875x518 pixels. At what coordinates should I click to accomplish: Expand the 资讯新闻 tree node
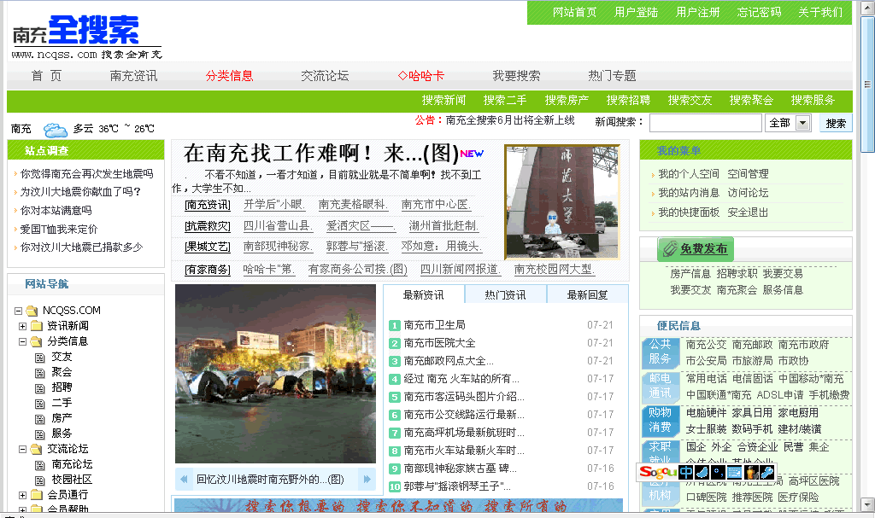point(22,326)
